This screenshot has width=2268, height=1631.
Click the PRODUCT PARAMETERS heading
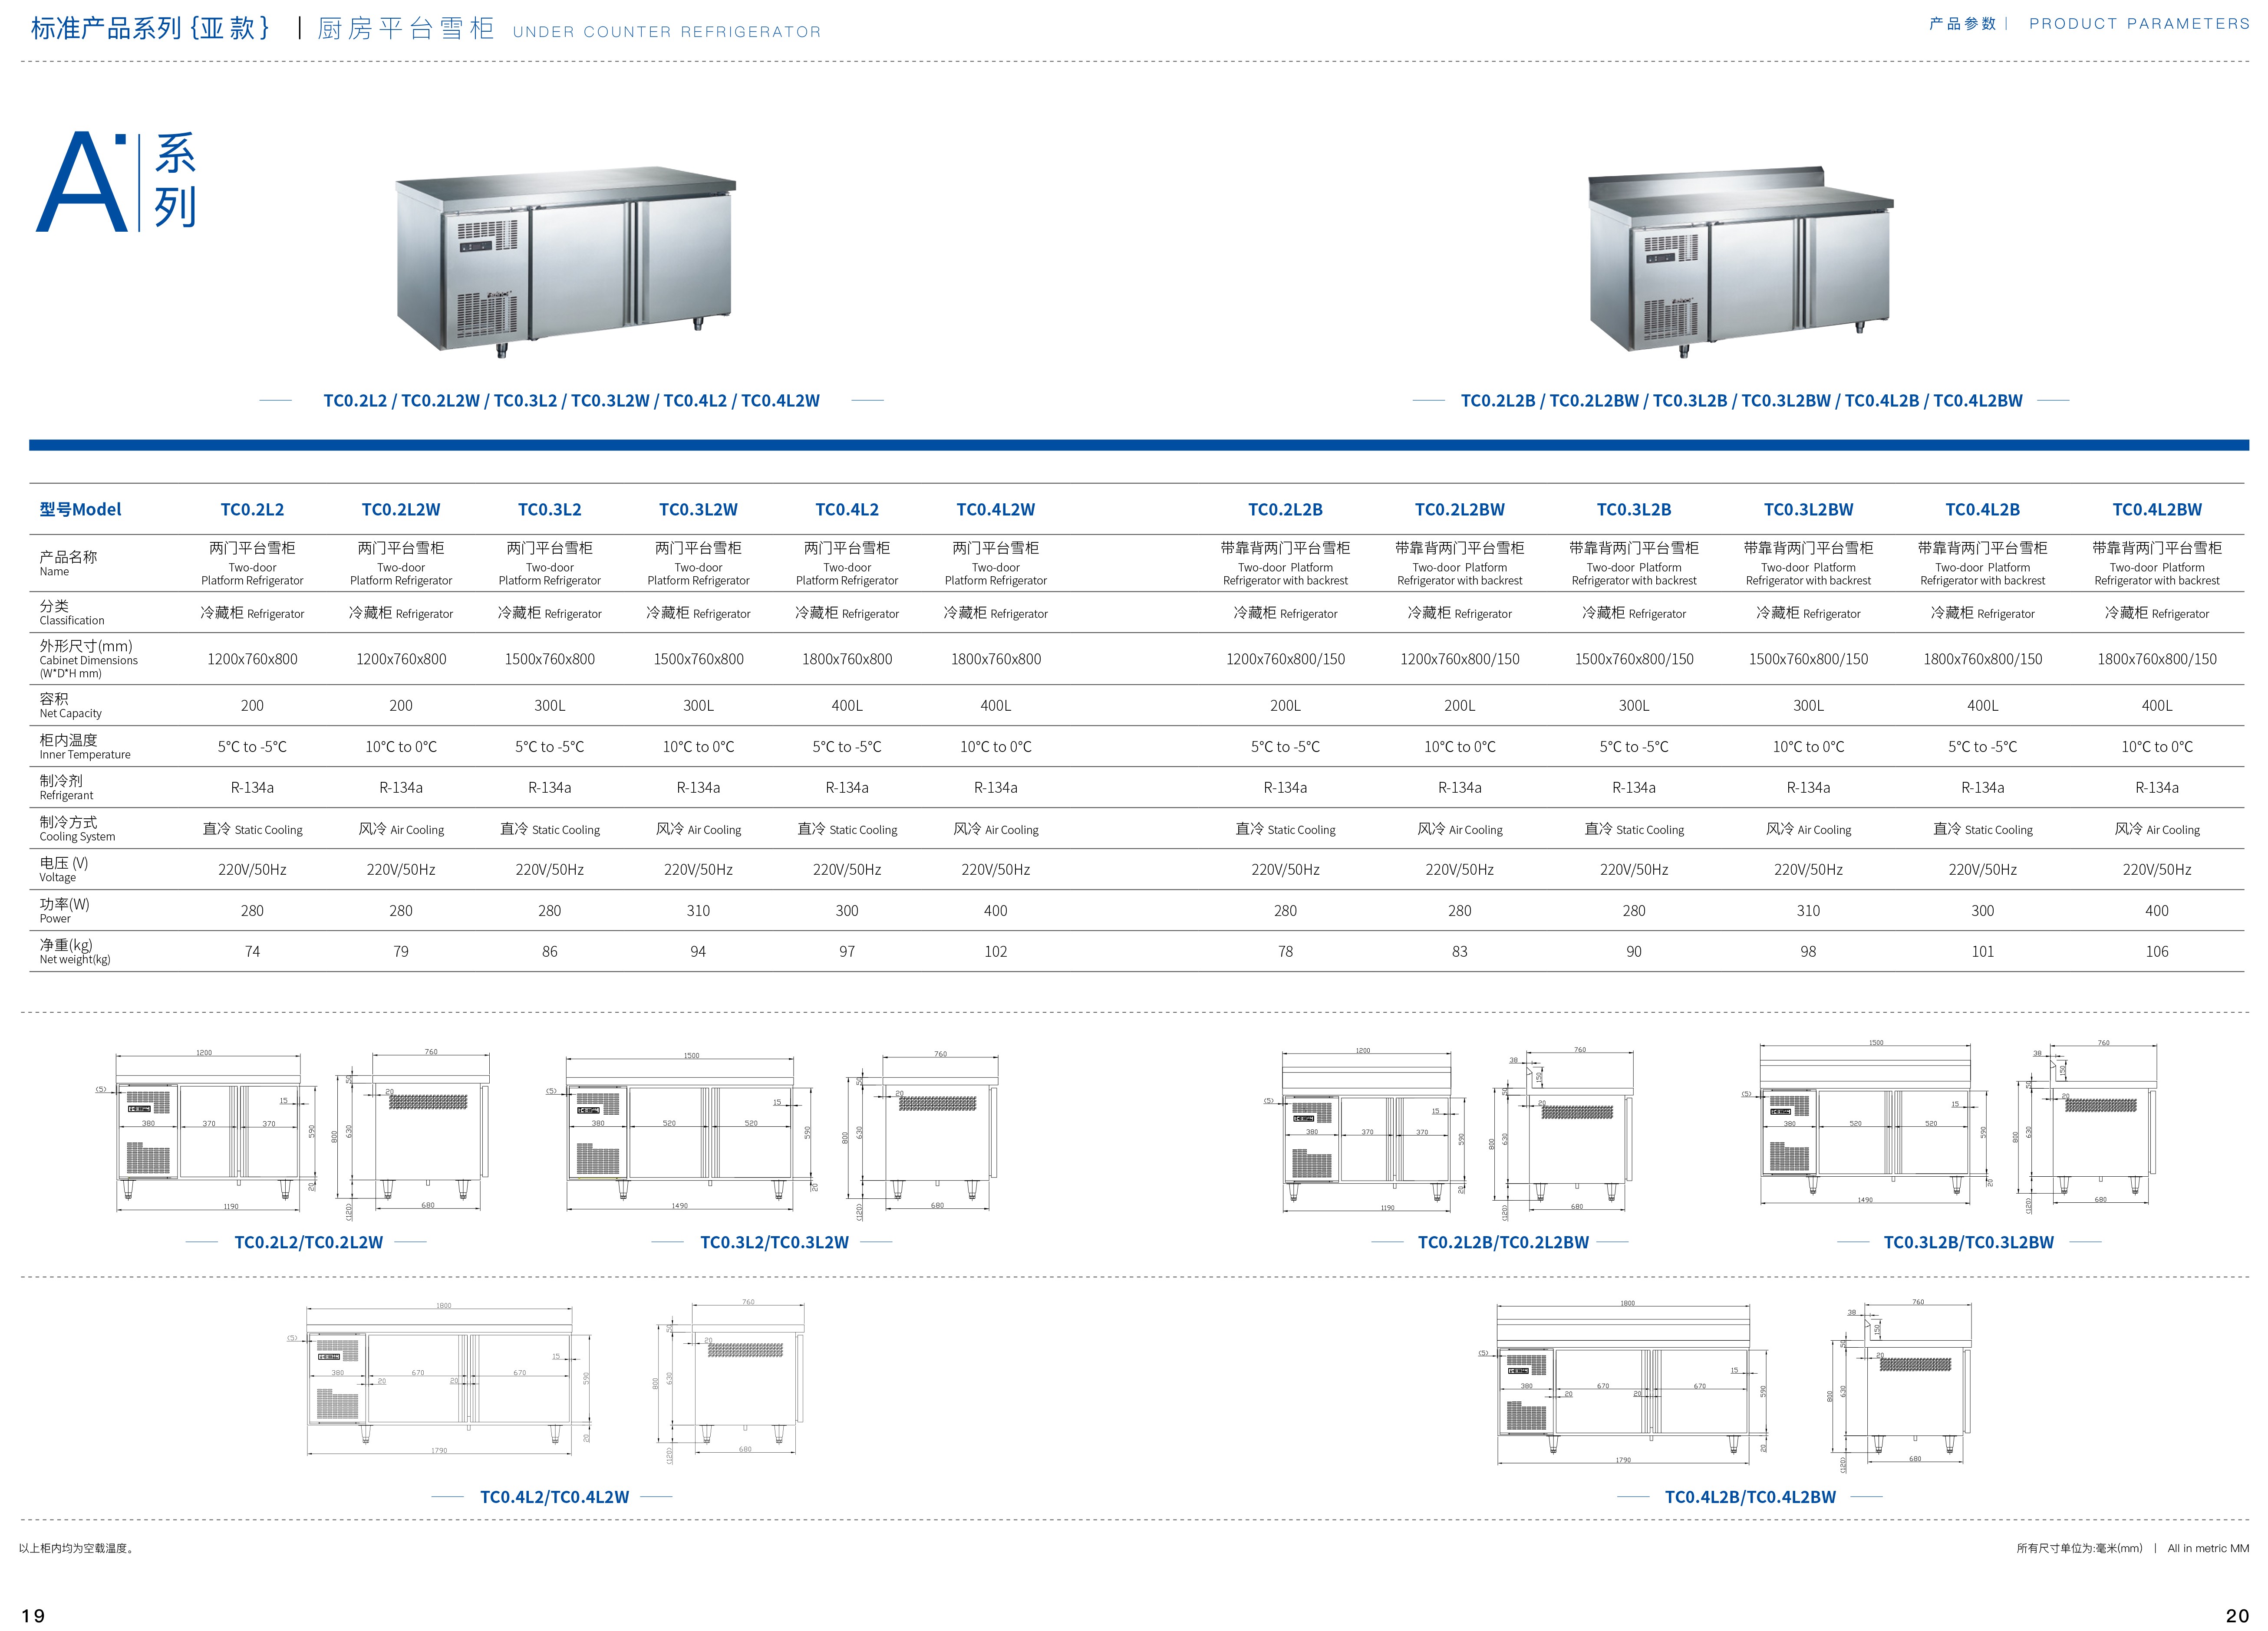pos(2139,24)
